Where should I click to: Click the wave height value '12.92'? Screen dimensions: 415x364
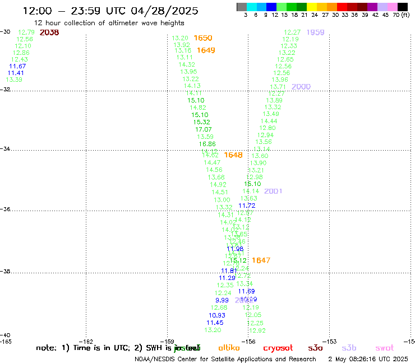point(257,330)
